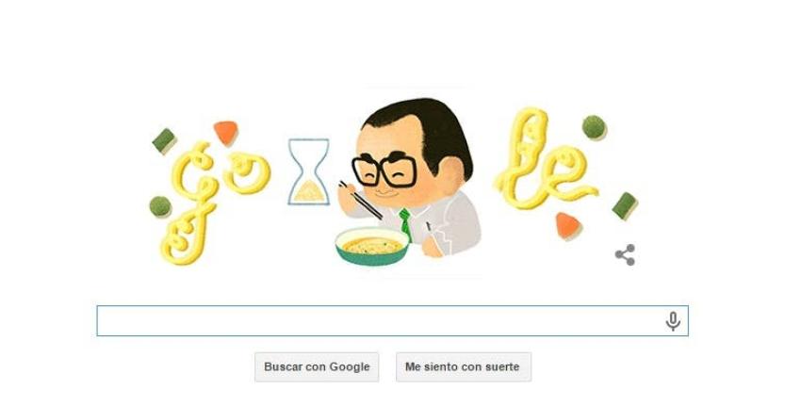Click the spiral noodle letter o
This screenshot has width=801, height=406.
(247, 172)
